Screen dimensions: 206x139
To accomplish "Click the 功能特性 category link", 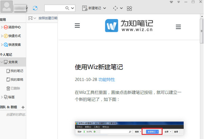I will [x=107, y=80].
